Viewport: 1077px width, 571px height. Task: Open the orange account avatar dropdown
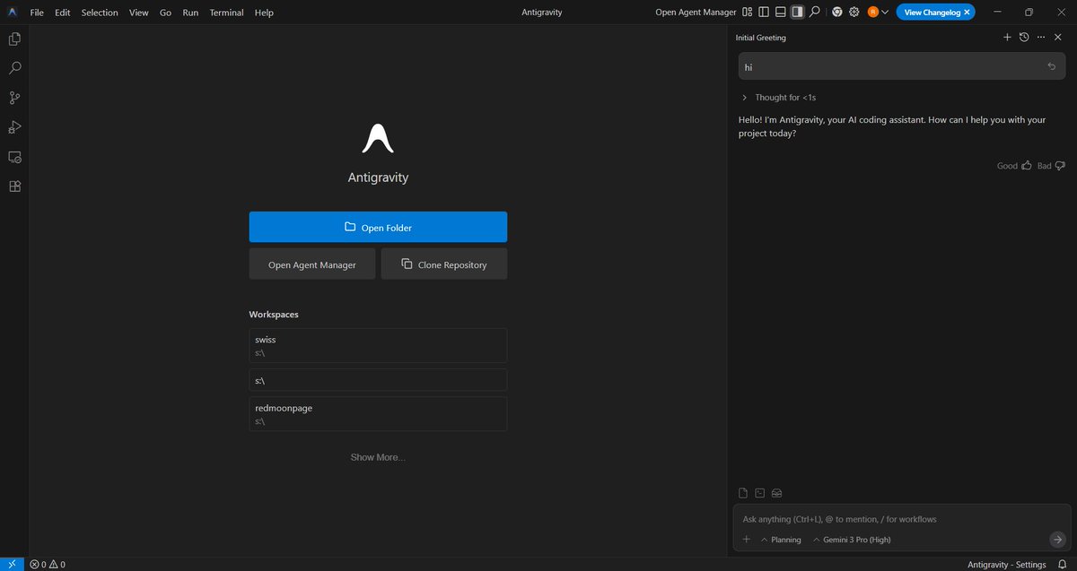(878, 13)
